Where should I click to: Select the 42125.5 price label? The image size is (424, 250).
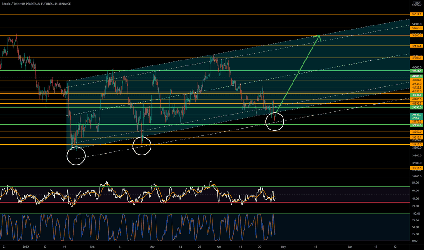tap(417, 88)
